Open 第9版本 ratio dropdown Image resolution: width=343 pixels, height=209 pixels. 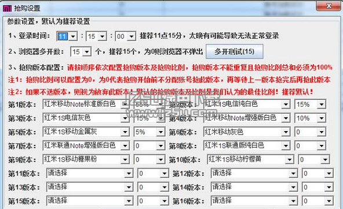(149, 159)
